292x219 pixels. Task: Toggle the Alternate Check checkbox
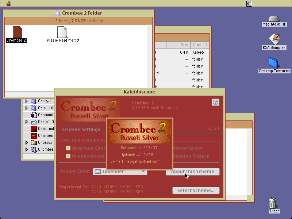[68, 148]
